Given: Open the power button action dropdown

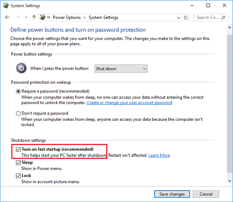Looking at the screenshot, I should coord(121,69).
